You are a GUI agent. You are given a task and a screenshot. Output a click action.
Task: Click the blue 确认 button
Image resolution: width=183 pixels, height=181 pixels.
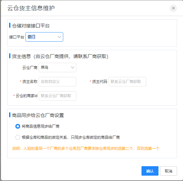click(x=150, y=171)
